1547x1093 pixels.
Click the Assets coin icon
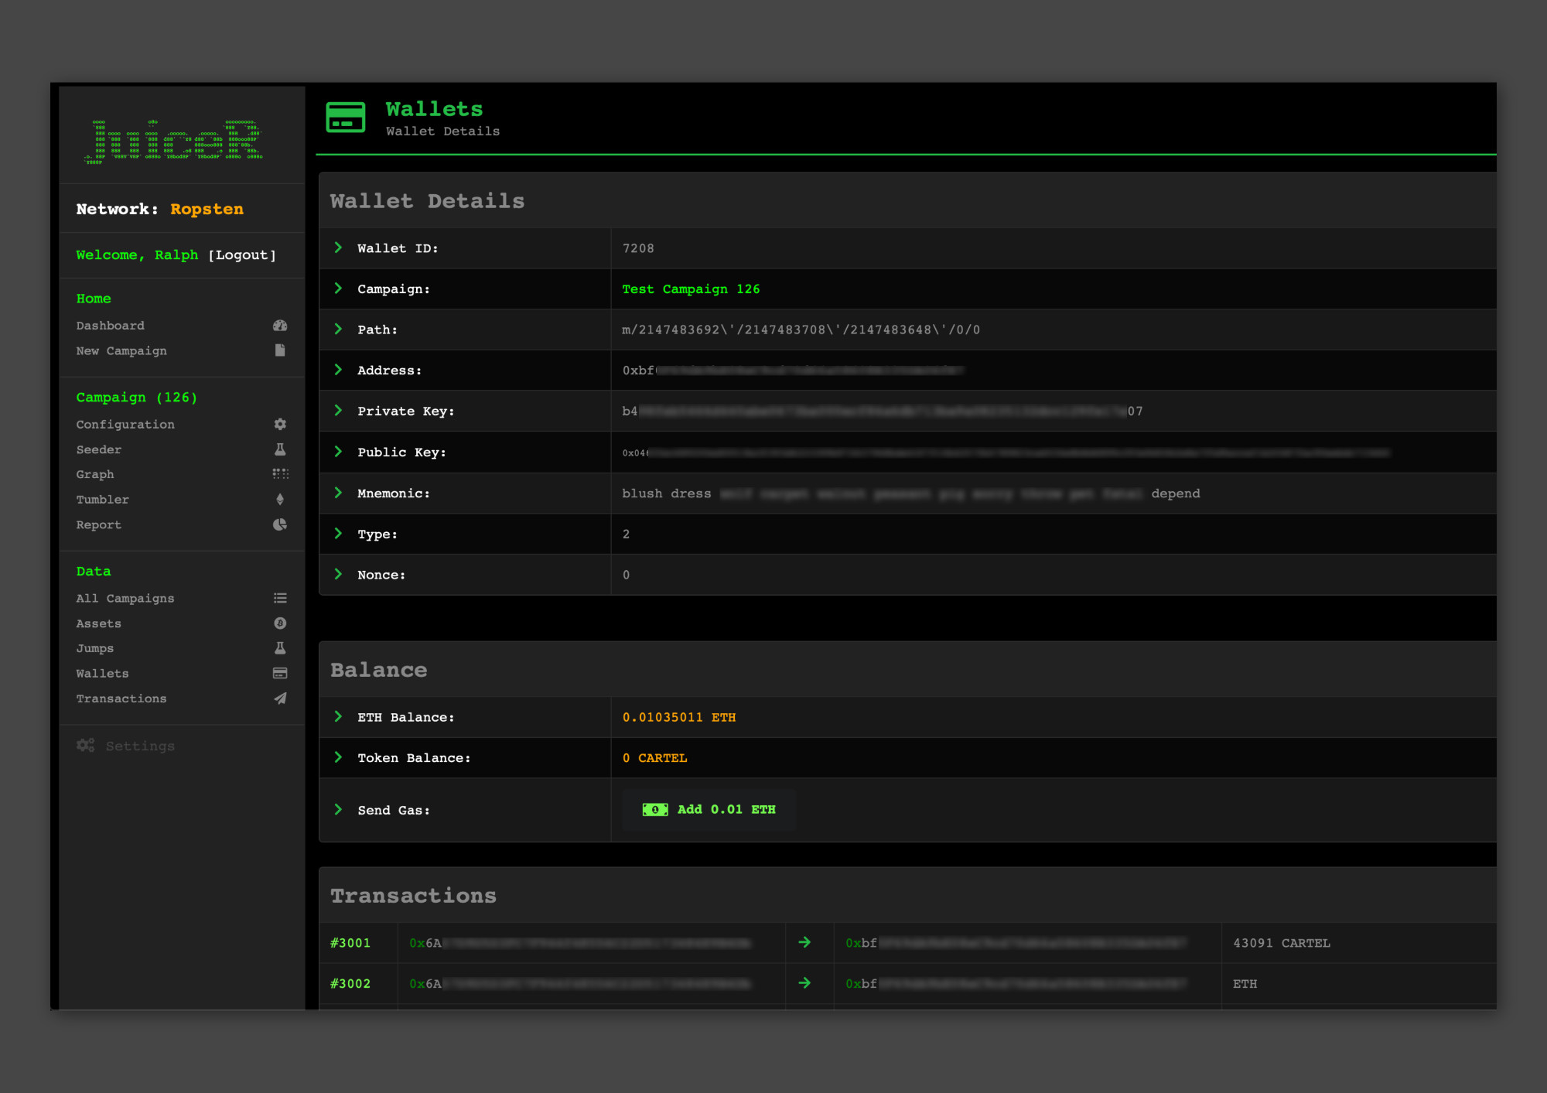(280, 623)
